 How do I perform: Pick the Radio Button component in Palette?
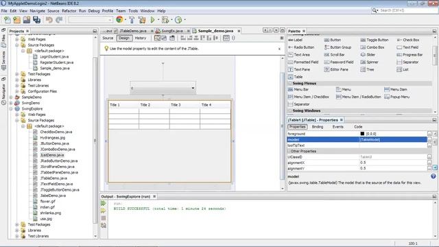coord(301,47)
